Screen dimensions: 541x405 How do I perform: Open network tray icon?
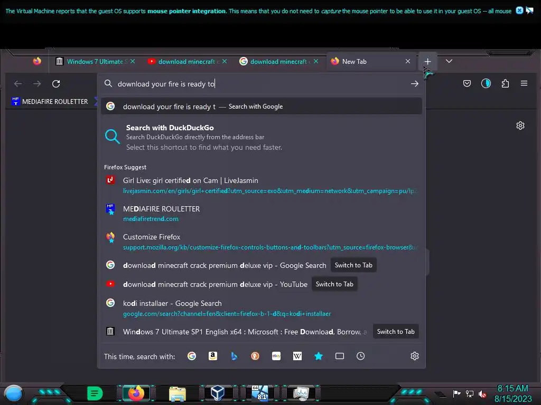[x=470, y=393]
